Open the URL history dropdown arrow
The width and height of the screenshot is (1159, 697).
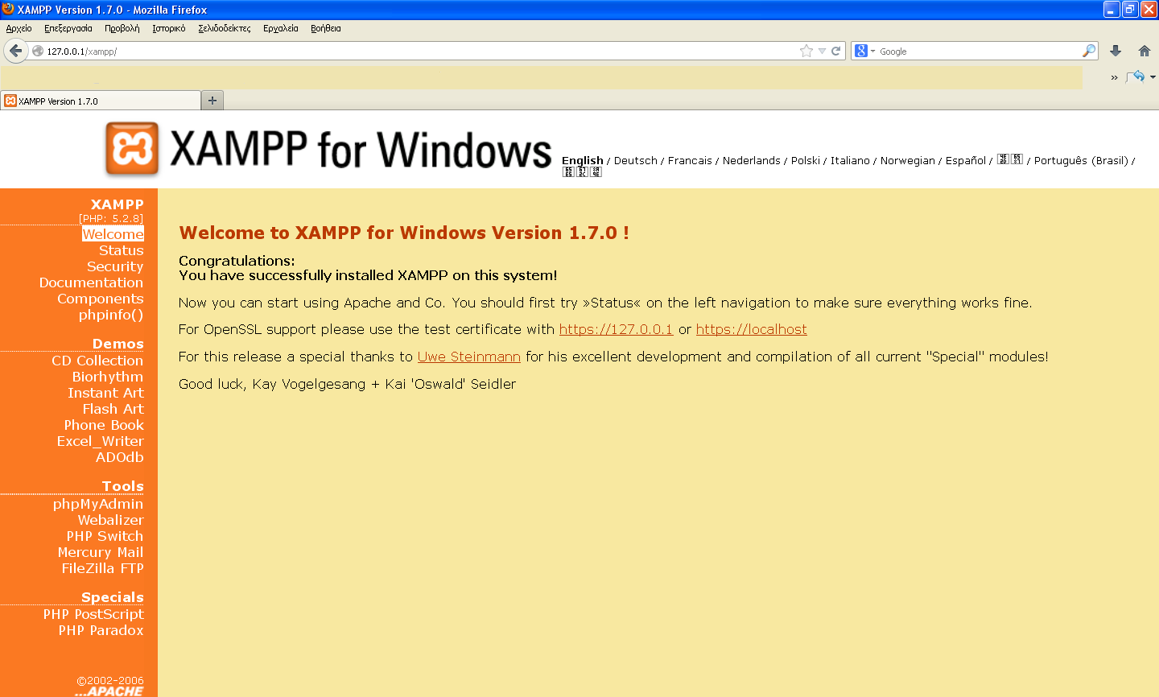(822, 51)
